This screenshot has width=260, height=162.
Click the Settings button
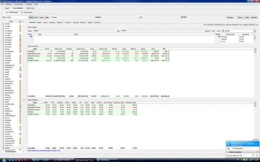pyautogui.click(x=230, y=17)
